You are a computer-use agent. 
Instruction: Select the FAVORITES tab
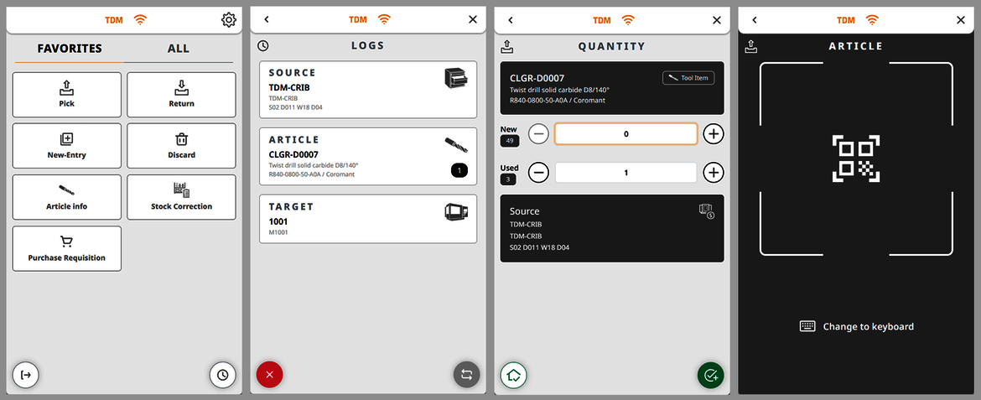pyautogui.click(x=70, y=49)
